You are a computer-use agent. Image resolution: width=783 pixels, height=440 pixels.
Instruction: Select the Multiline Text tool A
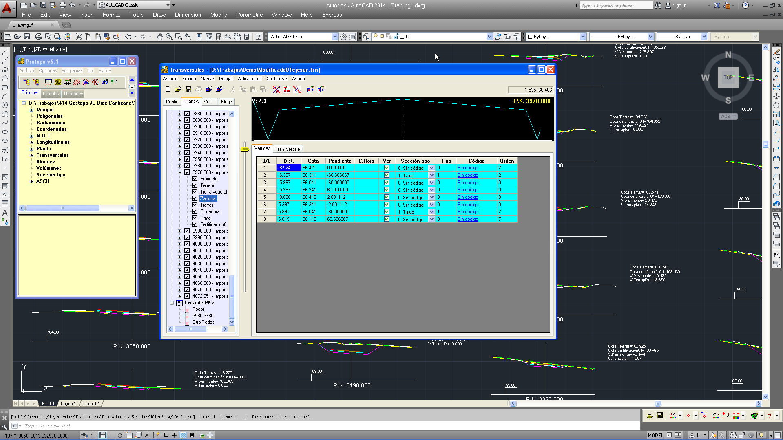click(x=5, y=213)
